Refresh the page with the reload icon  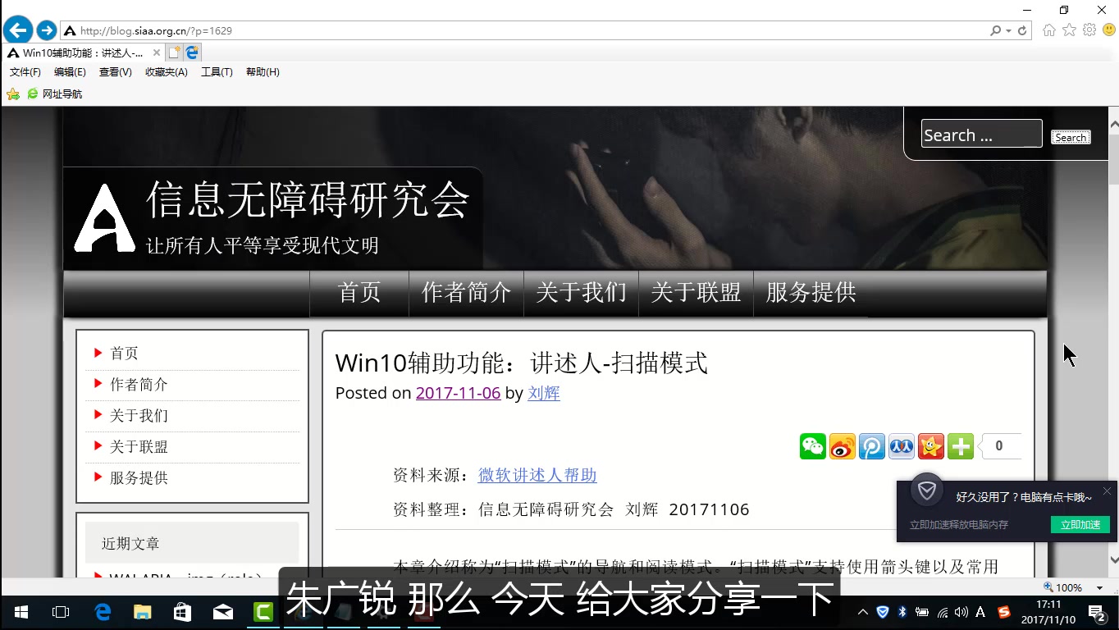[1022, 30]
